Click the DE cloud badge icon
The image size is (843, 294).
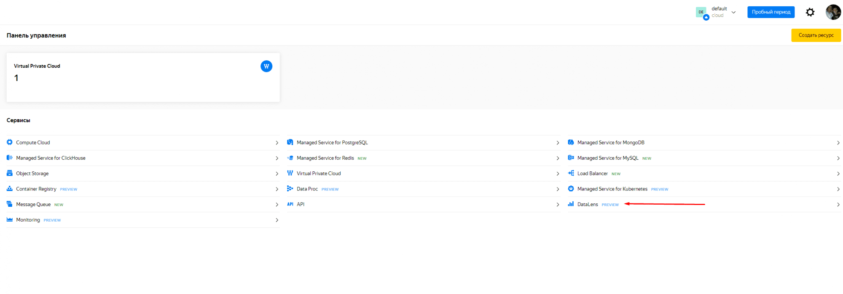(702, 13)
